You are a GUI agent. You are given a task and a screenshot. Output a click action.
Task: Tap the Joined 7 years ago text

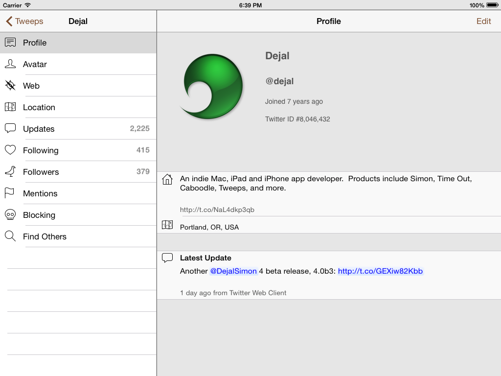[294, 101]
